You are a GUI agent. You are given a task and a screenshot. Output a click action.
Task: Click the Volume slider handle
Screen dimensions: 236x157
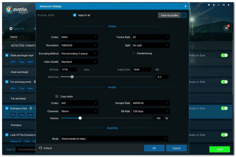click(80, 118)
